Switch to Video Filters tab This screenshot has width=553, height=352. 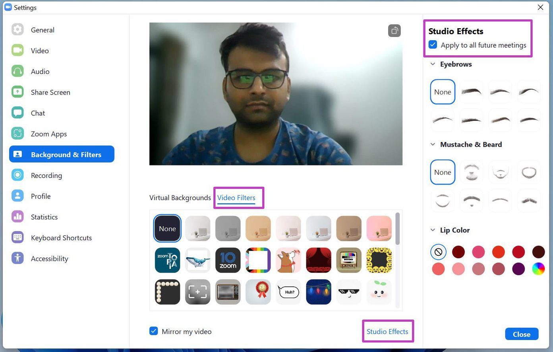tap(236, 198)
